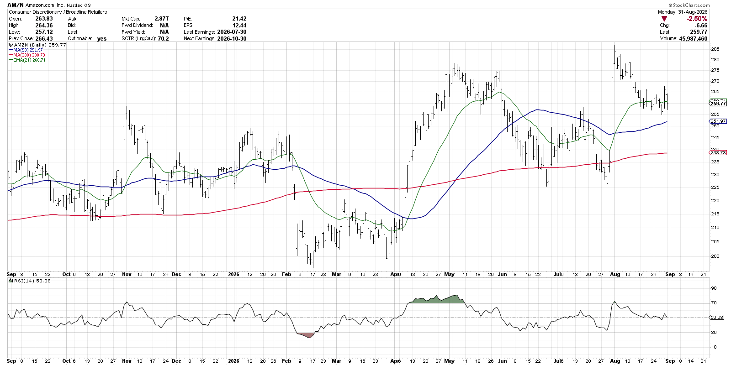Select the Prev Close value 266.43
Image resolution: width=731 pixels, height=365 pixels.
(44, 39)
